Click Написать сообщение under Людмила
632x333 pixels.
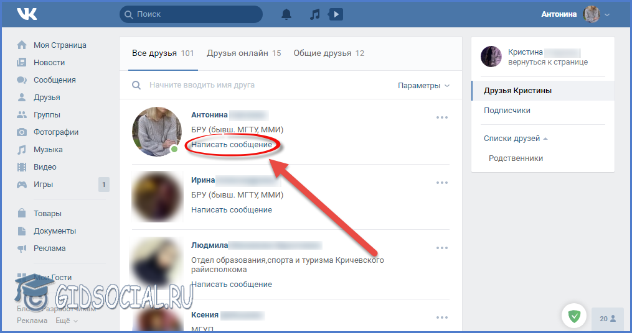coord(232,284)
